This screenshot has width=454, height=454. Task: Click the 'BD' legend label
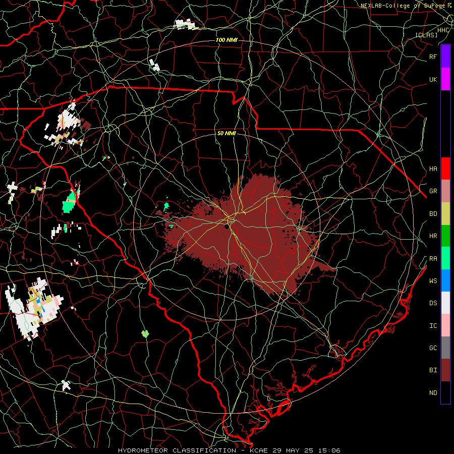pos(433,214)
